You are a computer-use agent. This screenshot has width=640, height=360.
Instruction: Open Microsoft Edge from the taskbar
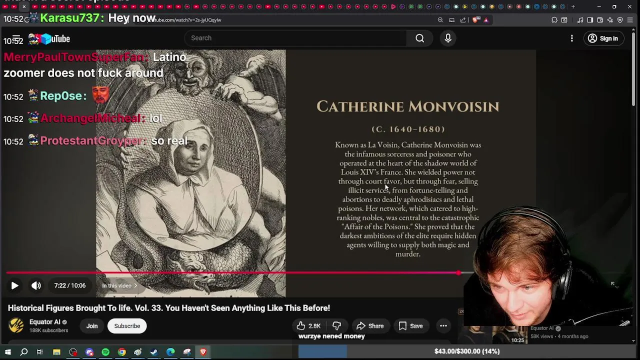(170, 352)
